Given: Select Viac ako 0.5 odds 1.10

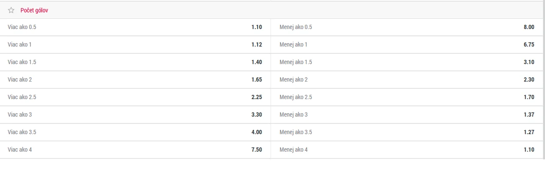Looking at the screenshot, I should click(135, 27).
